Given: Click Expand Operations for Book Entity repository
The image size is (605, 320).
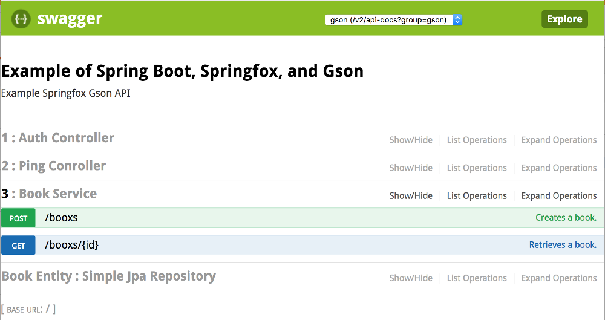Looking at the screenshot, I should 559,278.
